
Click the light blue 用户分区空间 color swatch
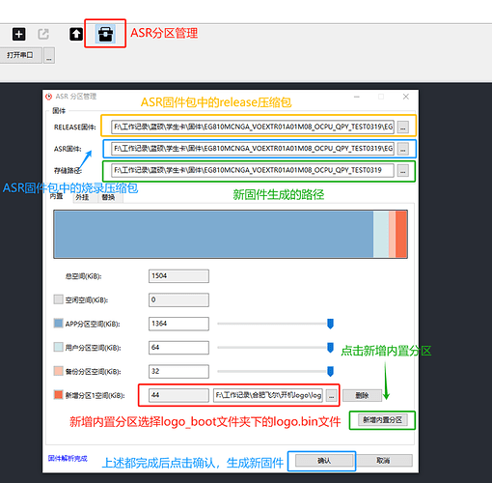point(58,347)
